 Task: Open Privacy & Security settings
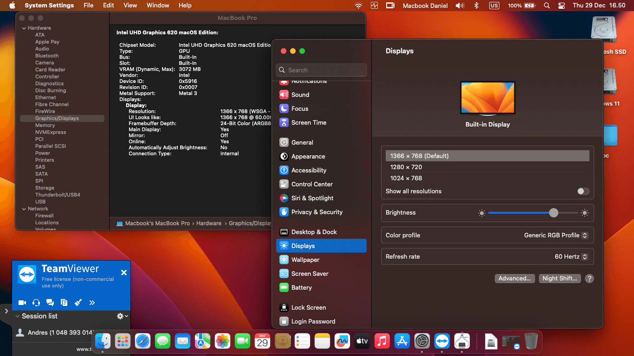point(317,212)
